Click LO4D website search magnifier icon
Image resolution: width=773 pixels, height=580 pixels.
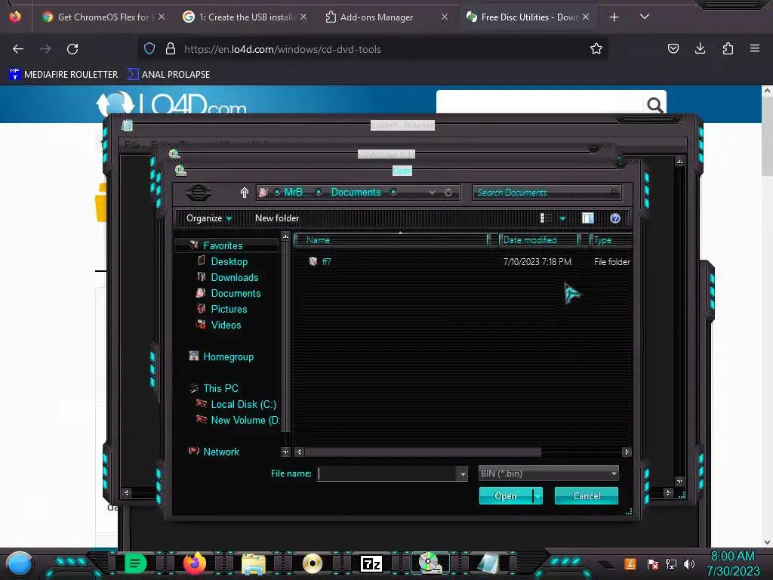click(654, 104)
